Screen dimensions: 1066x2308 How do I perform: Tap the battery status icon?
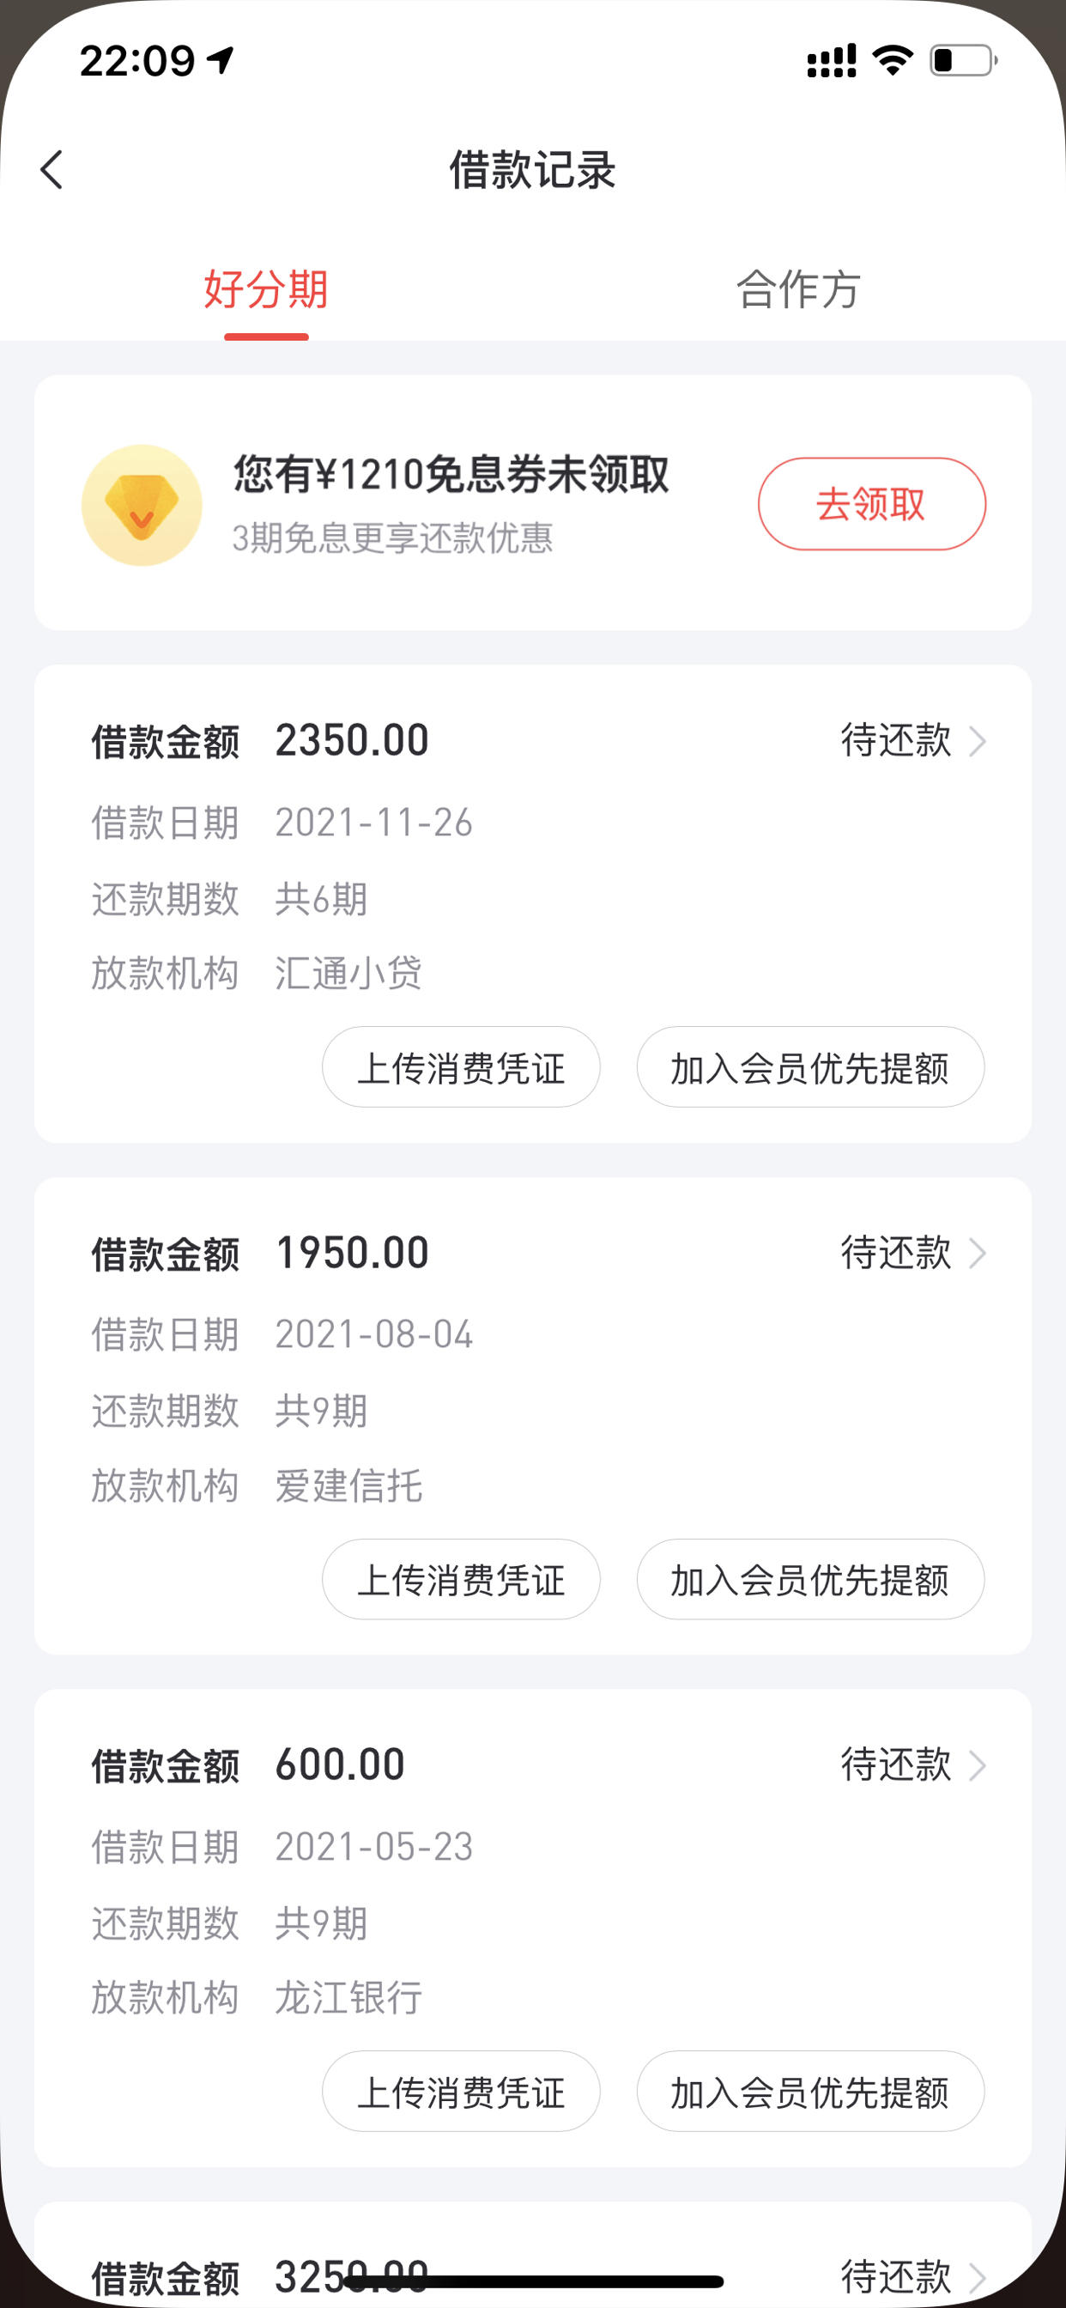point(963,61)
